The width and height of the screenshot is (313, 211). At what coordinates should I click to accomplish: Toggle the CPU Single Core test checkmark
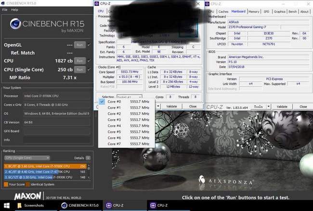click(x=89, y=70)
